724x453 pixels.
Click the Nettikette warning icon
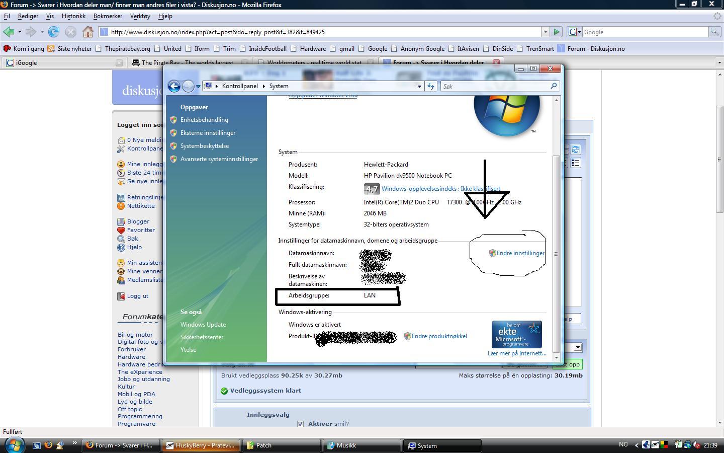pyautogui.click(x=121, y=206)
